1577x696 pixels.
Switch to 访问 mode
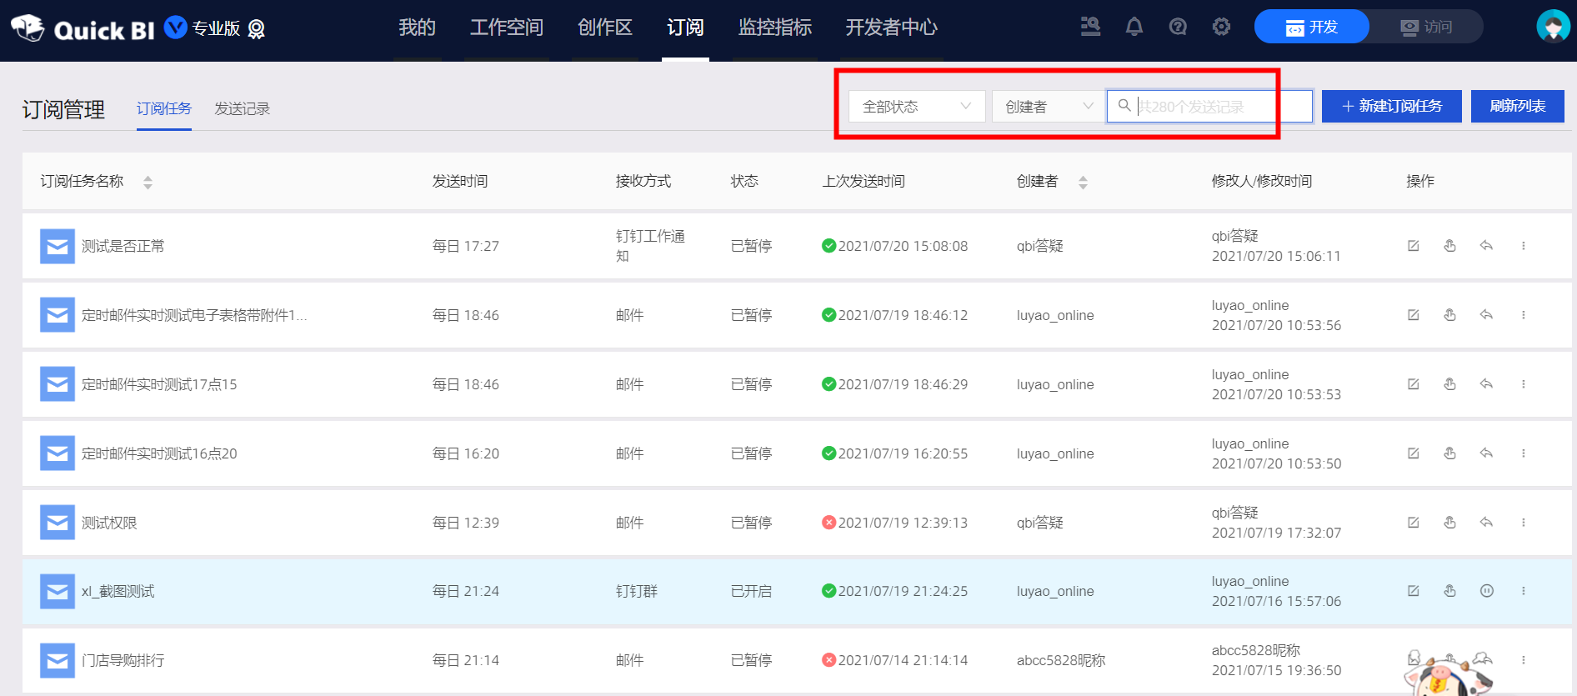[x=1426, y=28]
